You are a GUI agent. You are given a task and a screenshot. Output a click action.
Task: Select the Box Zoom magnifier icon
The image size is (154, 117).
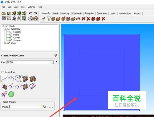pos(9,19)
